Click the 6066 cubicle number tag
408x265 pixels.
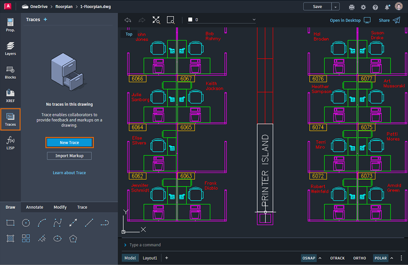point(138,79)
